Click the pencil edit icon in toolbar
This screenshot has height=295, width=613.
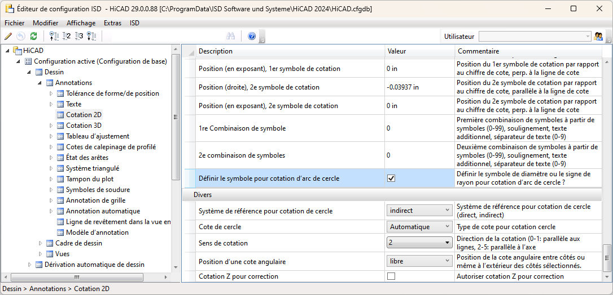[8, 36]
